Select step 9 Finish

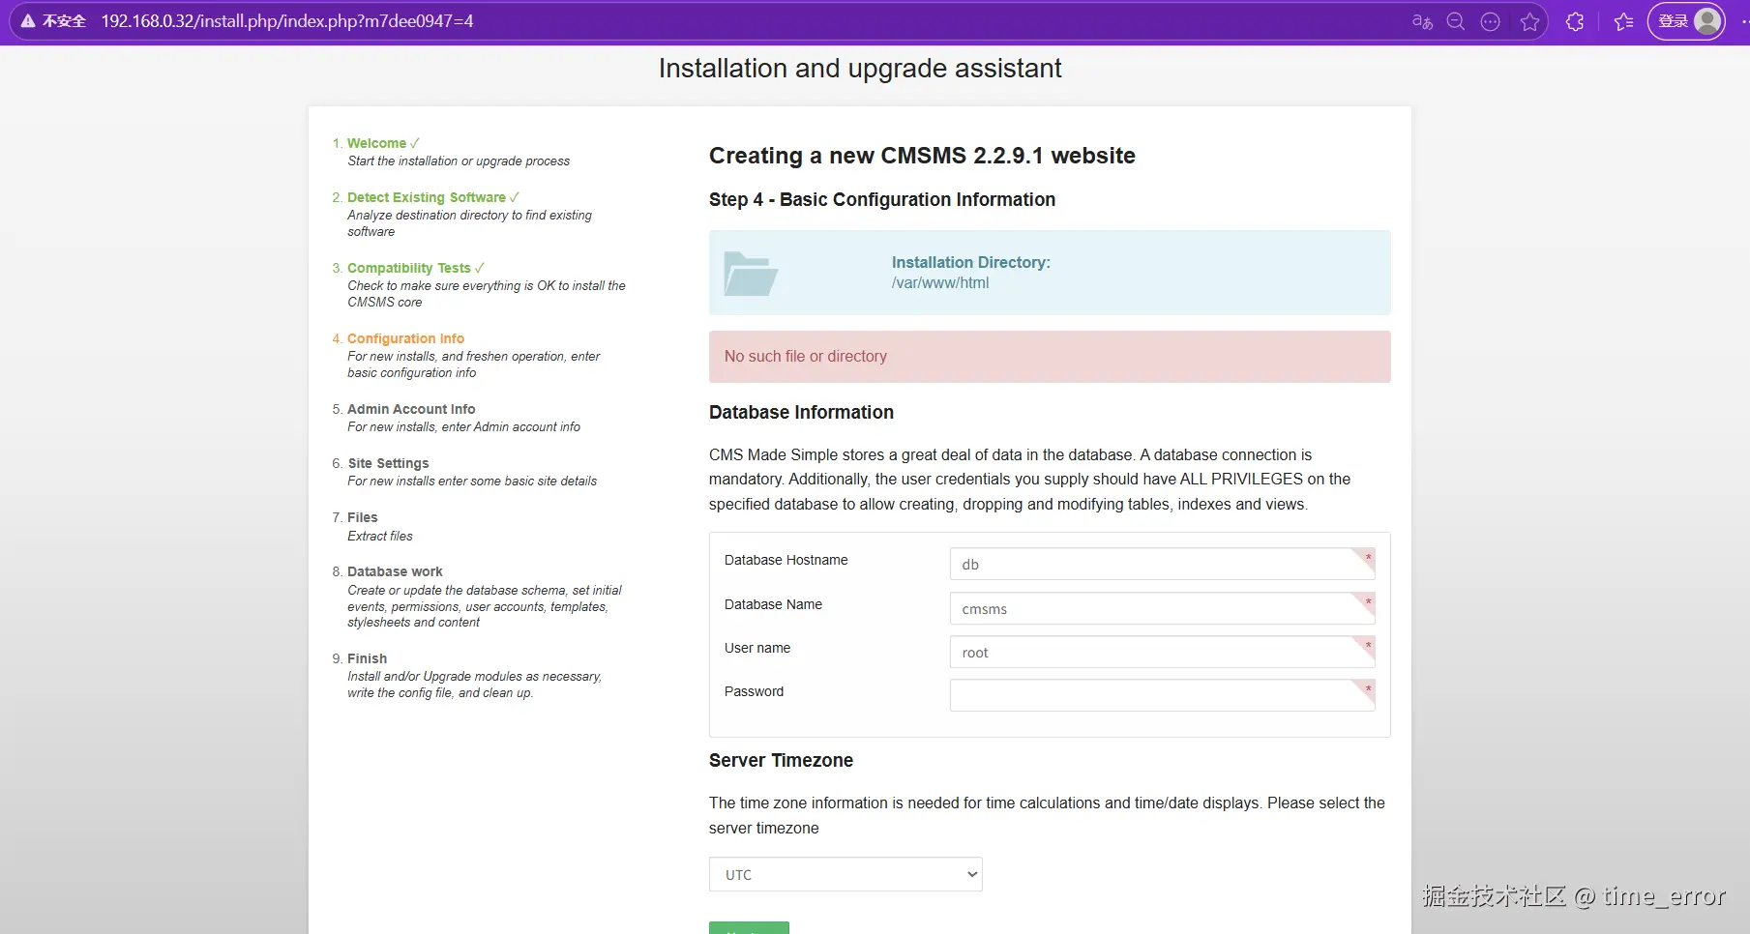pos(367,658)
